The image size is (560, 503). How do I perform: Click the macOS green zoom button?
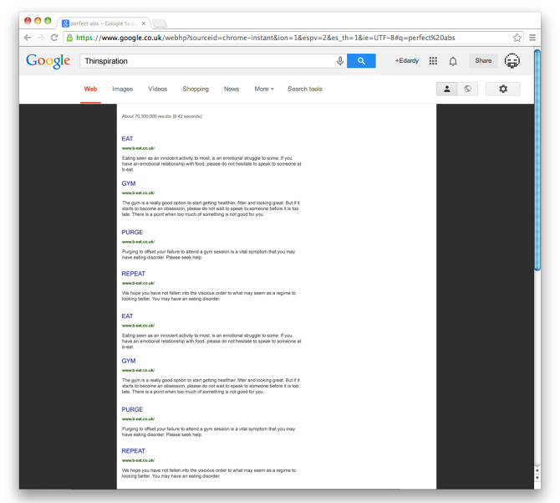point(48,21)
